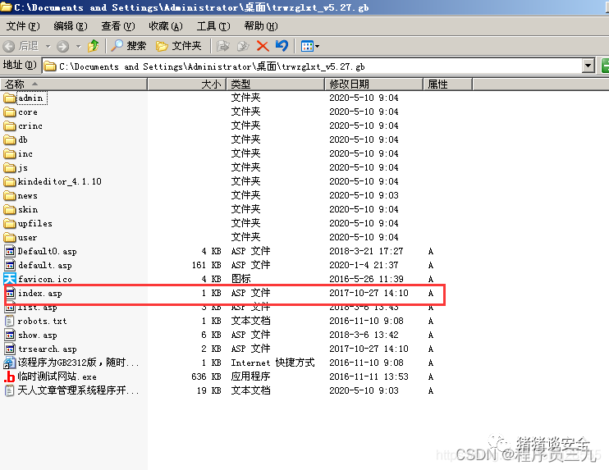Viewport: 609px width, 470px height.
Task: Click the Internet 快捷方式 type cell
Action: (272, 363)
